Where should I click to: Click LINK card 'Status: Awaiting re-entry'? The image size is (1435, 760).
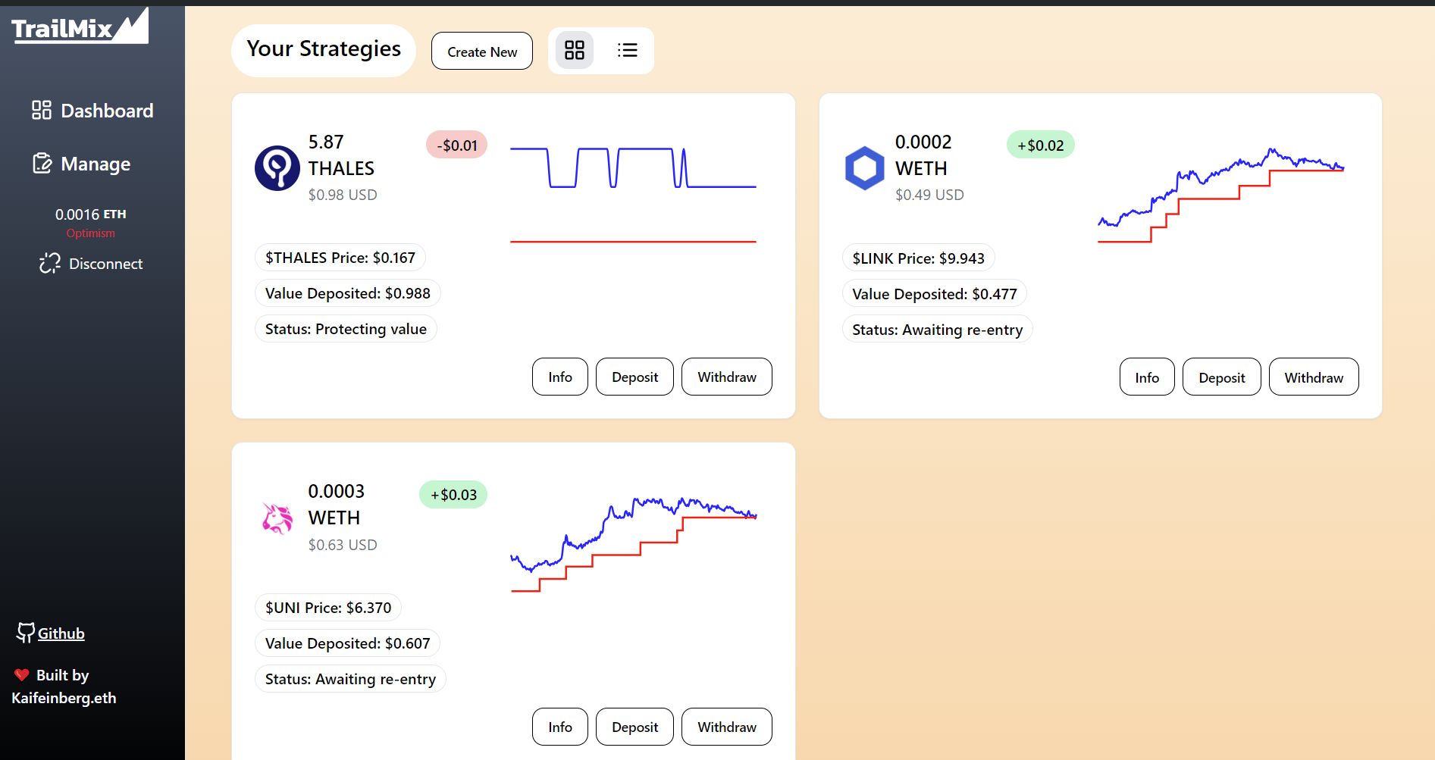[937, 330]
